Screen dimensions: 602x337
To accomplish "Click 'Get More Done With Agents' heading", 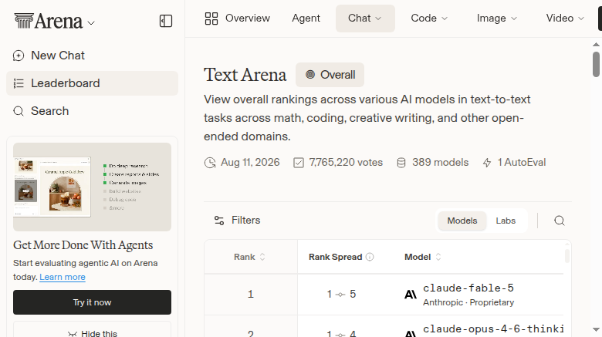I will coord(83,245).
